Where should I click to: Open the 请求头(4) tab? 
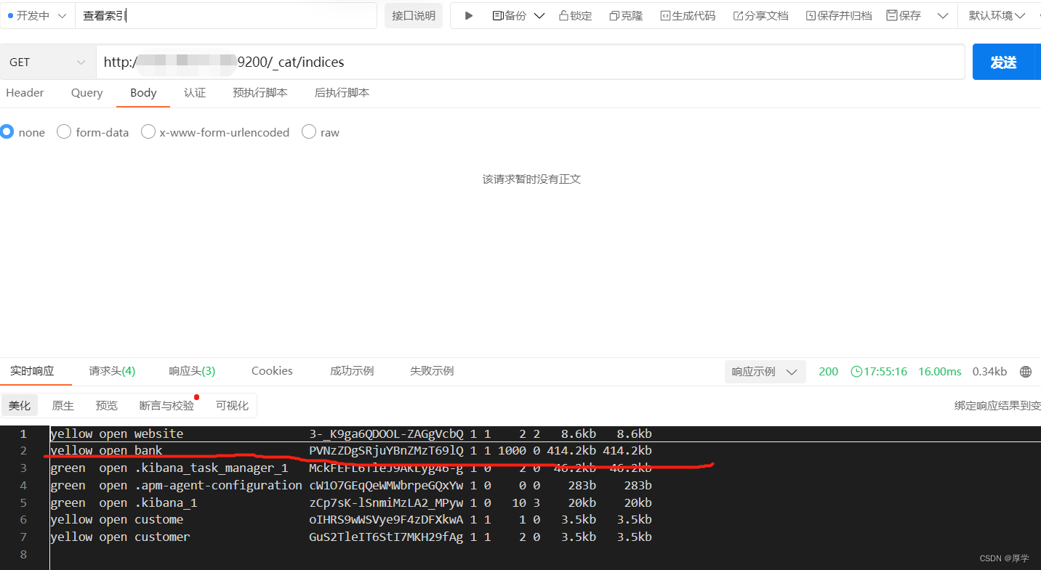click(112, 371)
